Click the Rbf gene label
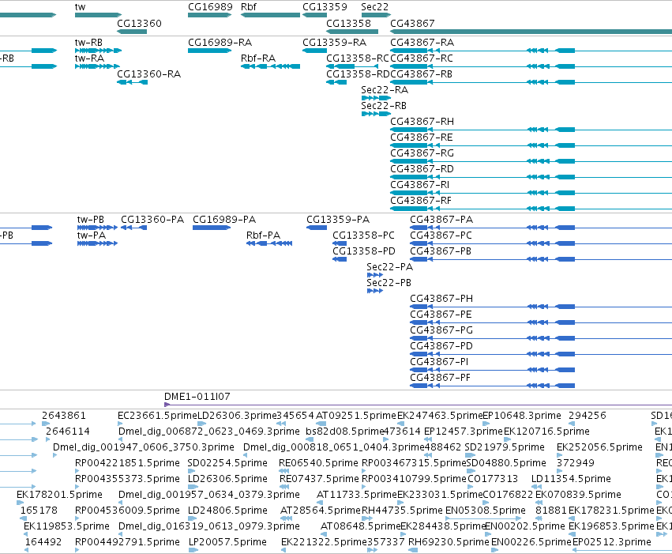 pyautogui.click(x=249, y=7)
